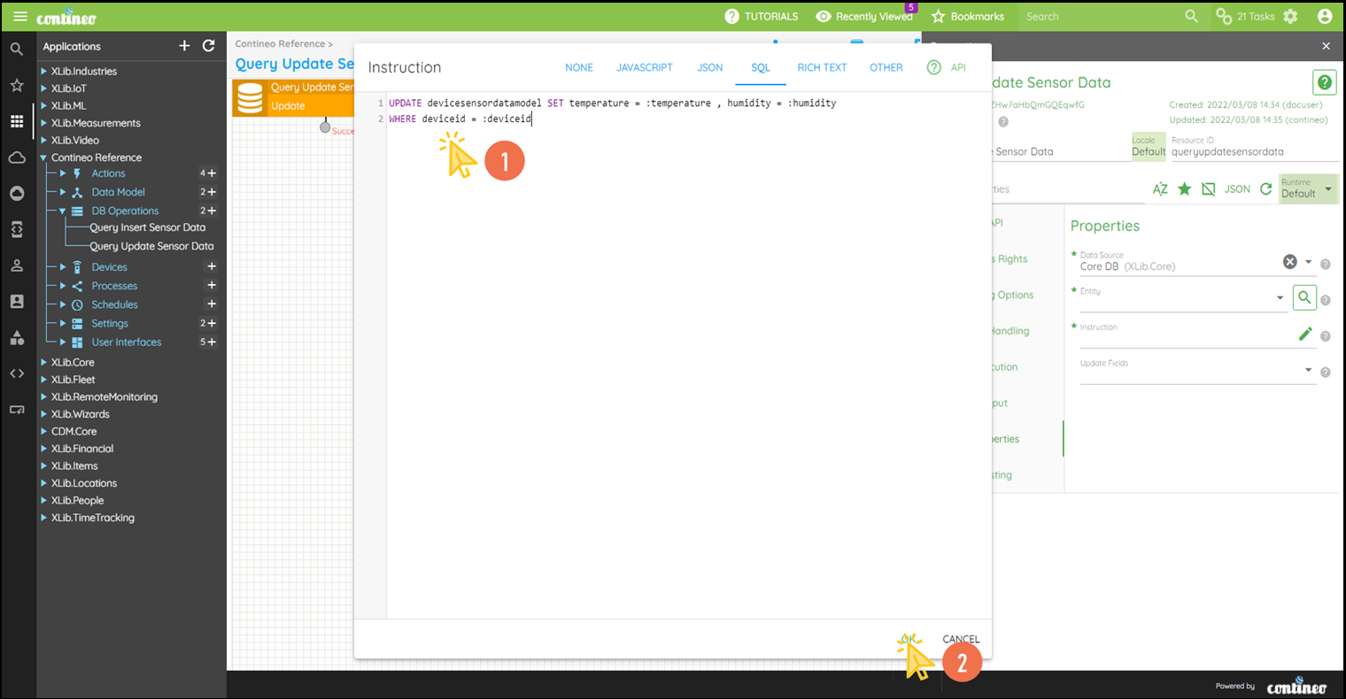
Task: Click the green help question icon
Action: click(x=1325, y=82)
